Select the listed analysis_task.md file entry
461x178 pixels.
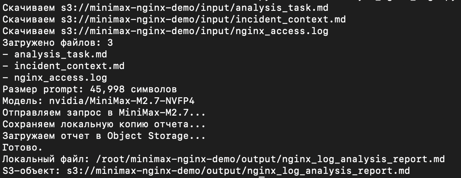click(x=61, y=54)
